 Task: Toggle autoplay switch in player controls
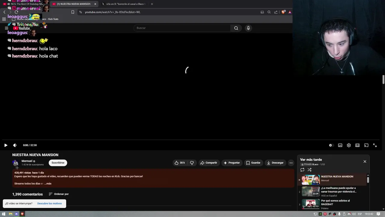(331, 145)
